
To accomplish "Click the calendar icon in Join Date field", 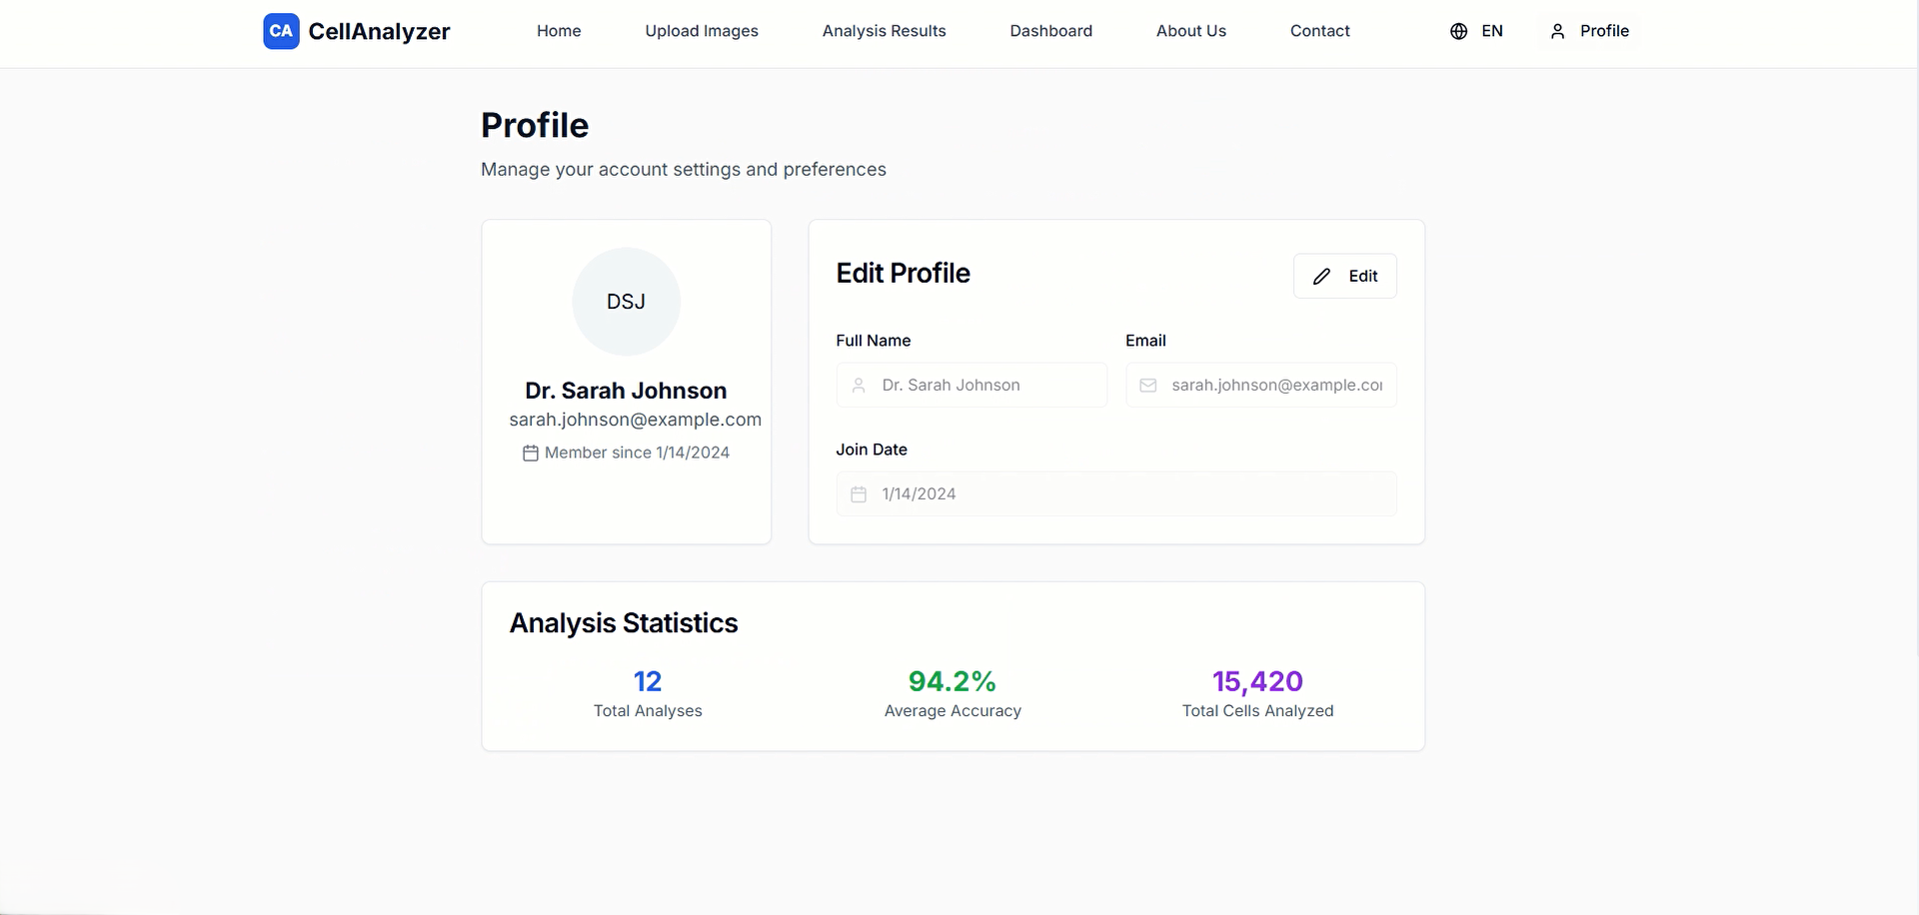I will (859, 494).
